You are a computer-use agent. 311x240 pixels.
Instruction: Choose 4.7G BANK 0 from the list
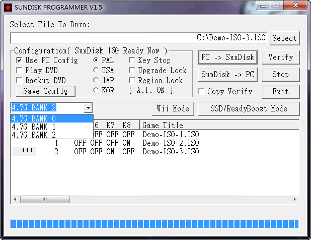[52, 118]
